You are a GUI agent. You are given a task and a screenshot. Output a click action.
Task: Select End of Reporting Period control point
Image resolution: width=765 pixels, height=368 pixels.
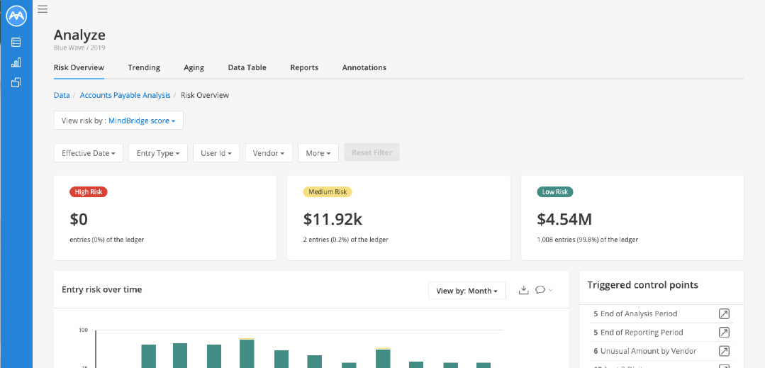(x=638, y=333)
